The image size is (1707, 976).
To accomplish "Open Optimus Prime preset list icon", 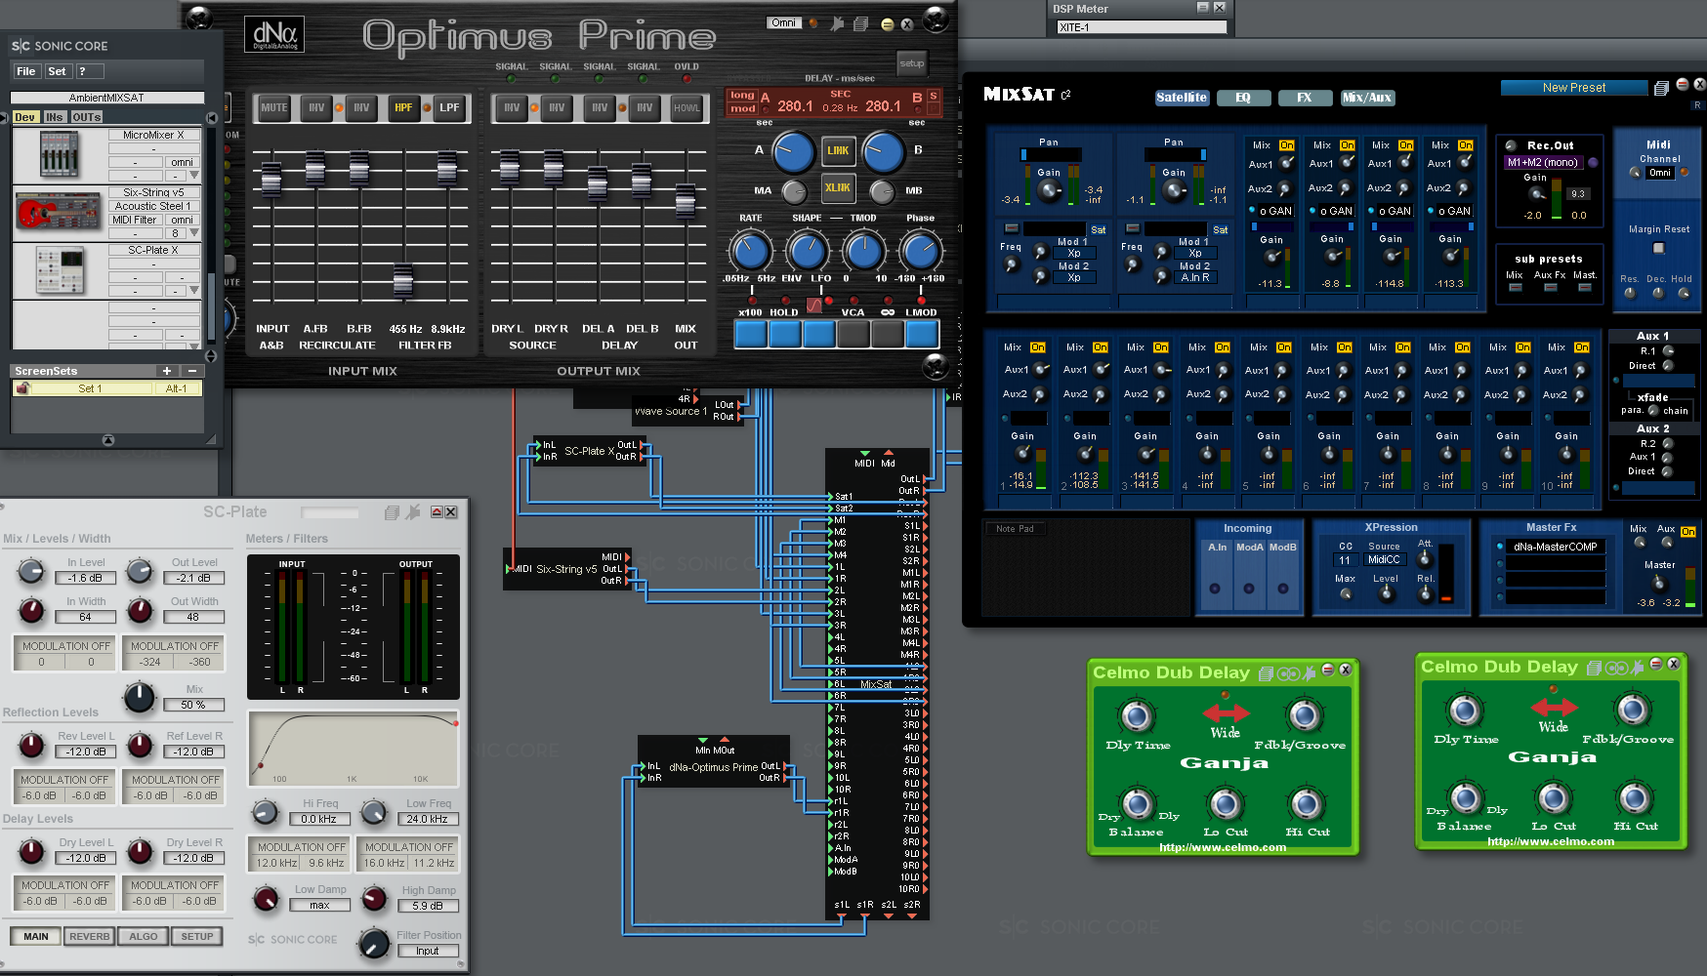I will pos(860,23).
